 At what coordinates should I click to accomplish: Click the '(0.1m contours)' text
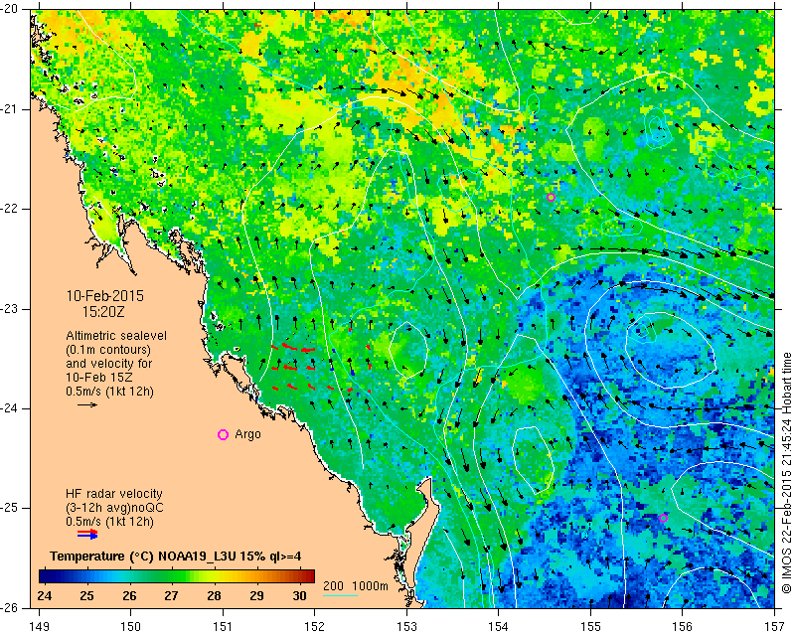(x=108, y=350)
